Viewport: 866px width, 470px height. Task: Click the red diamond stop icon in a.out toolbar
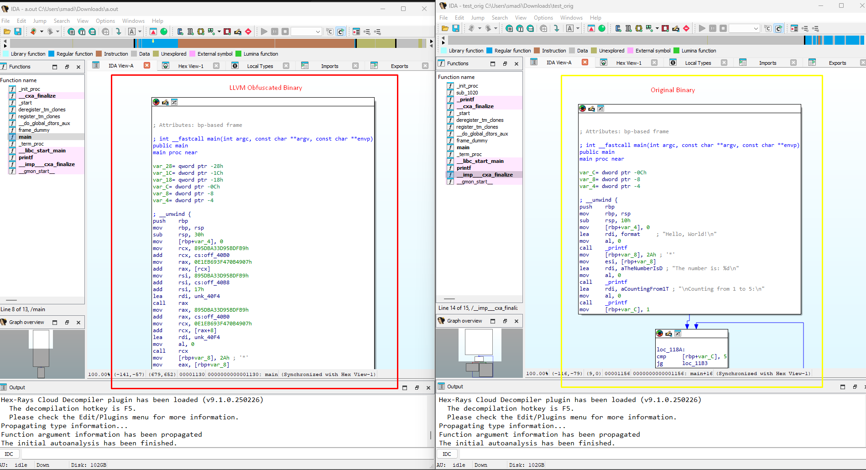248,31
